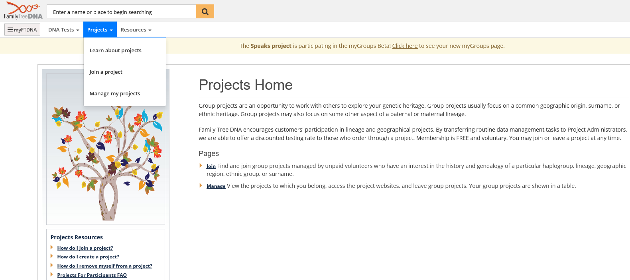Viewport: 630px width, 280px height.
Task: Open the Join link under Pages
Action: point(211,166)
